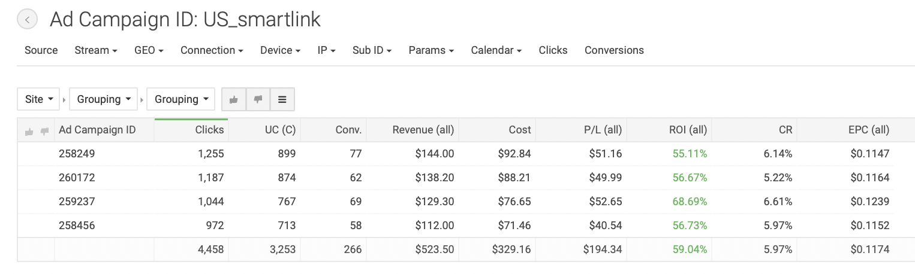Click thumbs down icon in table header
Image resolution: width=915 pixels, height=274 pixels.
click(44, 132)
